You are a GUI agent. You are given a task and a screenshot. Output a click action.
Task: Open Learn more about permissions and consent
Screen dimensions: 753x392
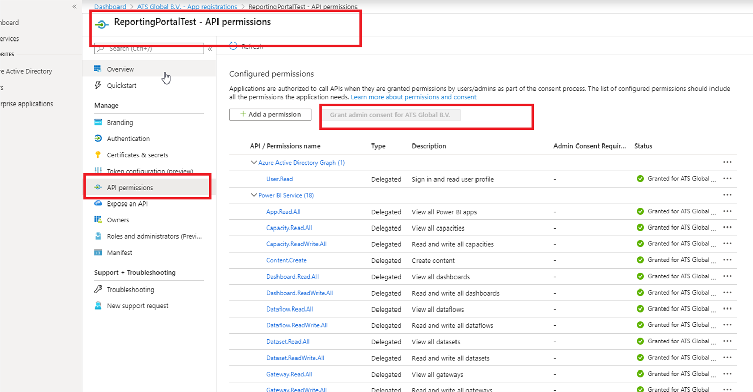tap(414, 97)
